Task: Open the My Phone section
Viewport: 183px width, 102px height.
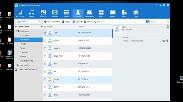Action: pos(20,14)
